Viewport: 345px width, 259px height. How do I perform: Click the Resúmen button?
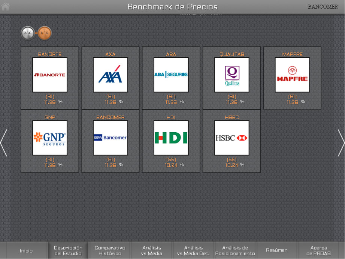(277, 250)
